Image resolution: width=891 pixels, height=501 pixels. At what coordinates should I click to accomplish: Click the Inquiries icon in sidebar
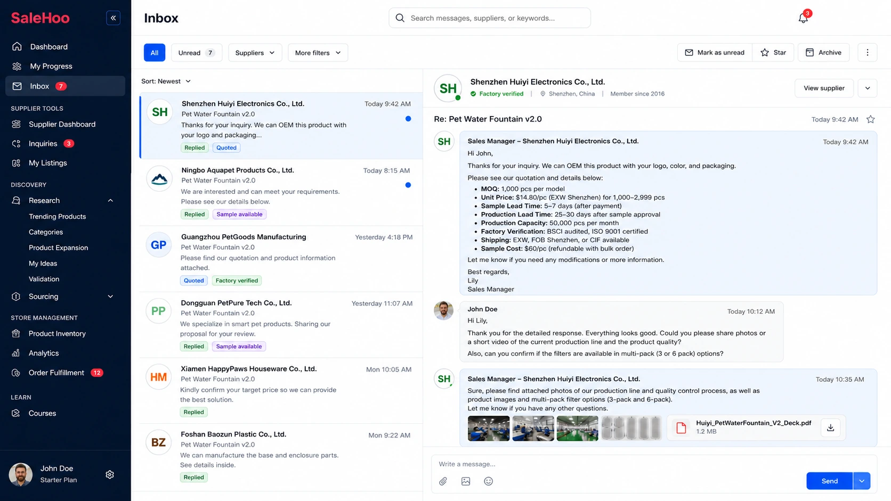17,144
